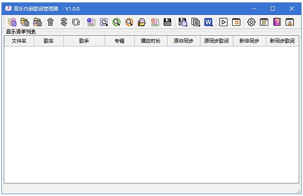Click the 新非同步 column header
Viewport: 303px width, 196px height.
tap(249, 41)
